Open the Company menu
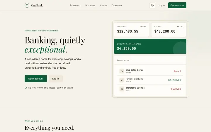The width and height of the screenshot is (211, 132). tap(117, 5)
